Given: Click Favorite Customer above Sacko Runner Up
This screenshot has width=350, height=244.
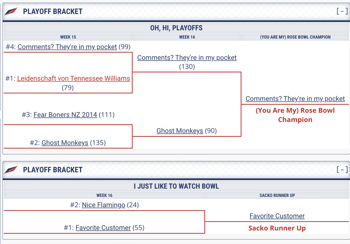Looking at the screenshot, I should point(277,216).
